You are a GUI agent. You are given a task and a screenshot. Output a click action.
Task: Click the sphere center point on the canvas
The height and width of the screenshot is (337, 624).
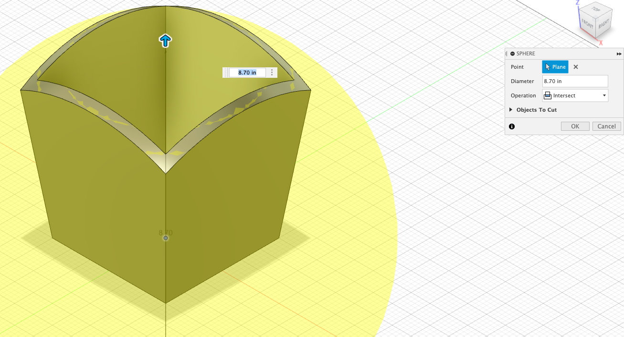[x=166, y=238]
